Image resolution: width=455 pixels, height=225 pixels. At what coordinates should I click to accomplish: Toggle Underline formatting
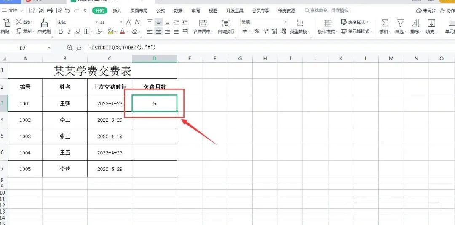click(78, 31)
